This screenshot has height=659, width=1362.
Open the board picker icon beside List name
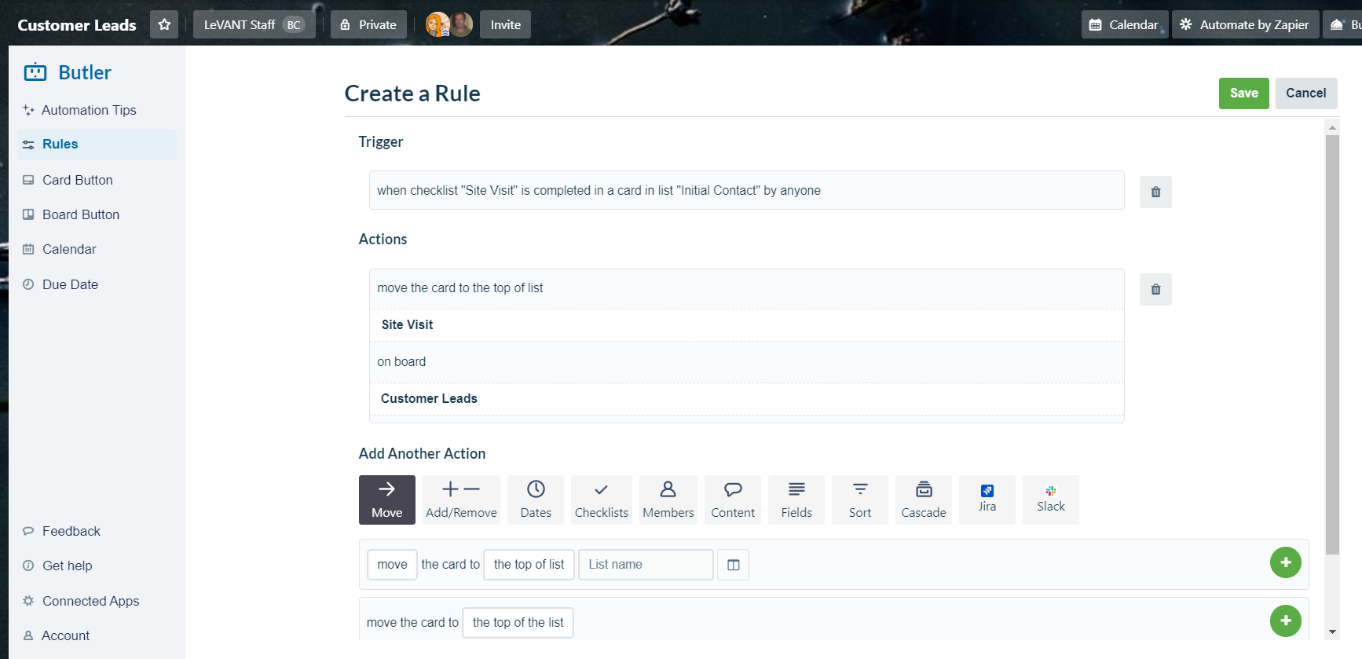[x=734, y=565]
